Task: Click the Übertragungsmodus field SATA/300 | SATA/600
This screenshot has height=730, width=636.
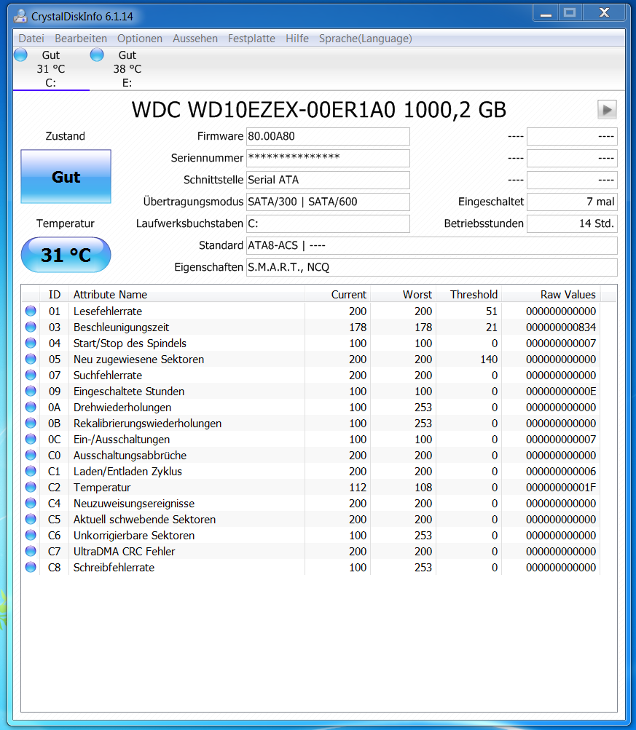Action: coord(328,202)
